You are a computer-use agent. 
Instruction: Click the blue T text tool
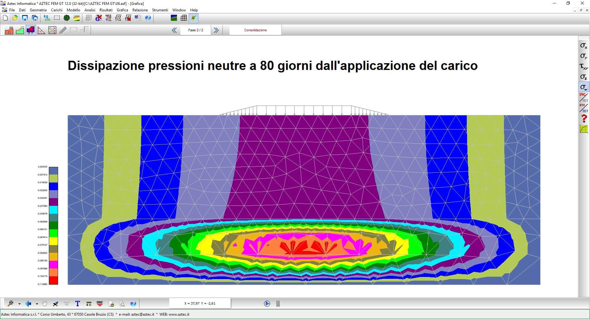pos(77,304)
